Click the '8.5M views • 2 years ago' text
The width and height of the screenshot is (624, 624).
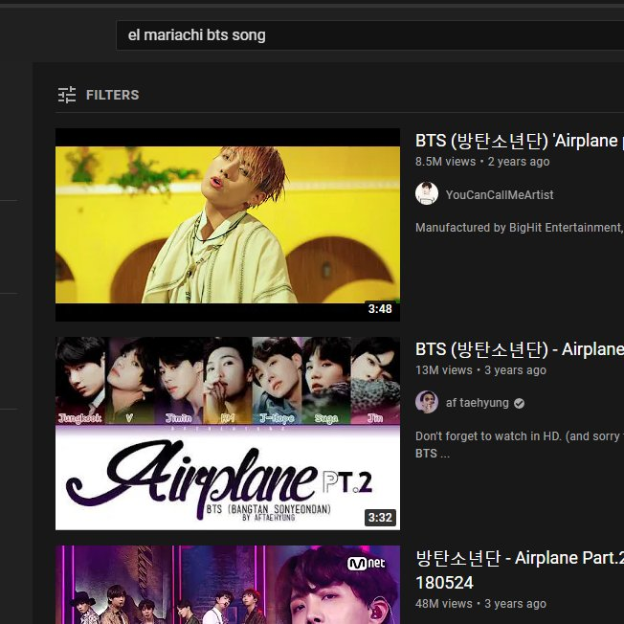click(482, 162)
